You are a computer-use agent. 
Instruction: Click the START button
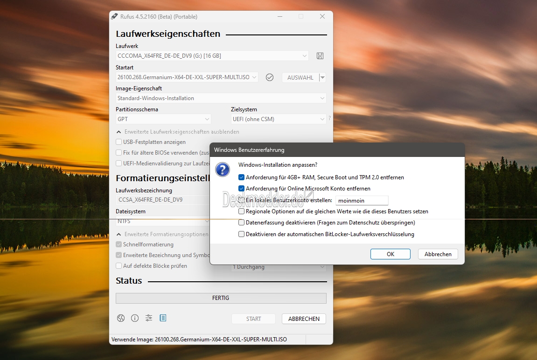pyautogui.click(x=253, y=319)
